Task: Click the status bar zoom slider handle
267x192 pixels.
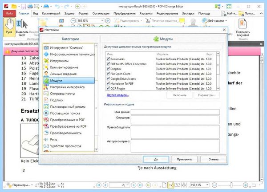Action: coord(231,185)
